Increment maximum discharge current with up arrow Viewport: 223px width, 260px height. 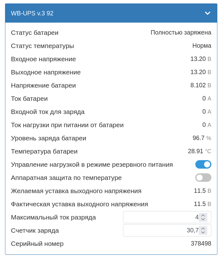coord(203,215)
